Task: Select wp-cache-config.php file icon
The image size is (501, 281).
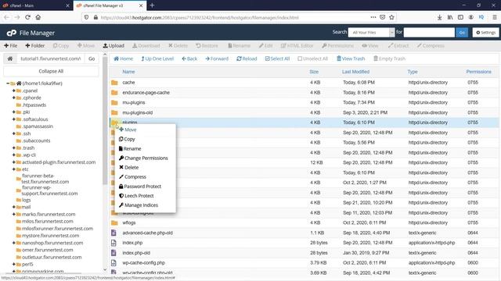Action: pyautogui.click(x=114, y=263)
